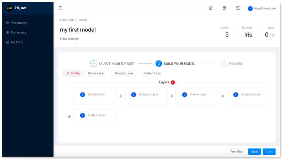Click the user avatar icon
Viewport: 282px width, 159px height.
250,8
